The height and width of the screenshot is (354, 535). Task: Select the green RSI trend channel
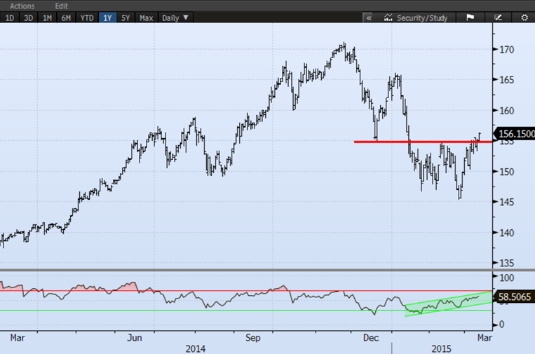(442, 303)
